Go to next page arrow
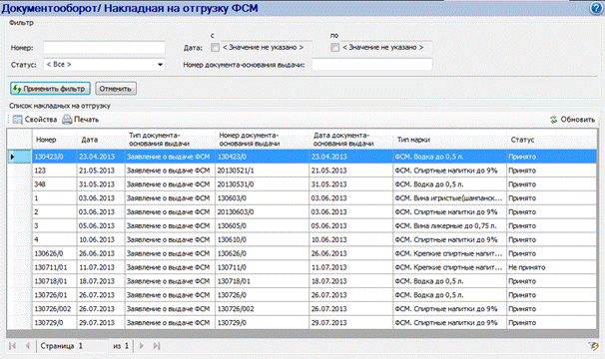The height and width of the screenshot is (359, 605). point(141,346)
